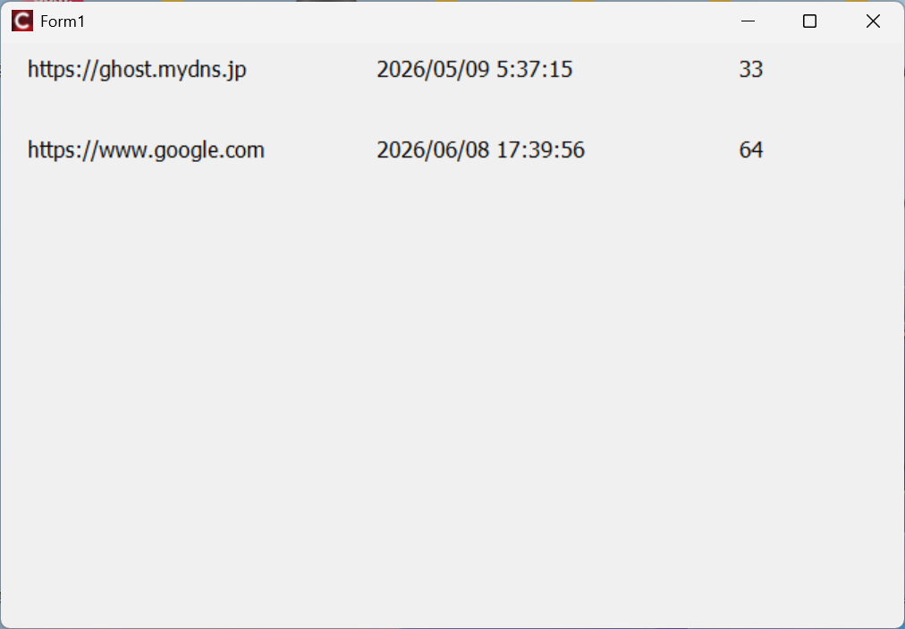Click "mydns" in the first URL
Viewport: 905px width, 629px height.
click(188, 70)
